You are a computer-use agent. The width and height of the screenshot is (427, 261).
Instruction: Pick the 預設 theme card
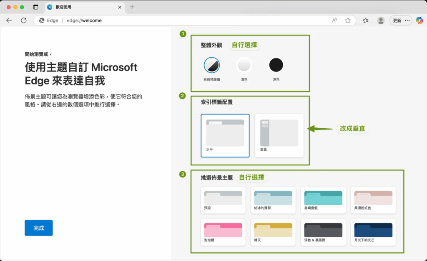pos(223,200)
